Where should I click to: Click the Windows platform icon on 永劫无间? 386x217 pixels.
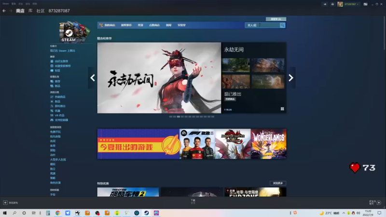[282, 109]
